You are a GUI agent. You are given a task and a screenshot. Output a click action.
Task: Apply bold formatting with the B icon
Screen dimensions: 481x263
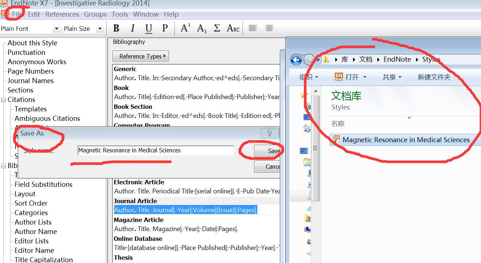(x=116, y=28)
